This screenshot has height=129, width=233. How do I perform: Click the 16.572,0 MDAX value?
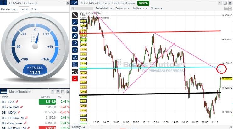[50, 112]
